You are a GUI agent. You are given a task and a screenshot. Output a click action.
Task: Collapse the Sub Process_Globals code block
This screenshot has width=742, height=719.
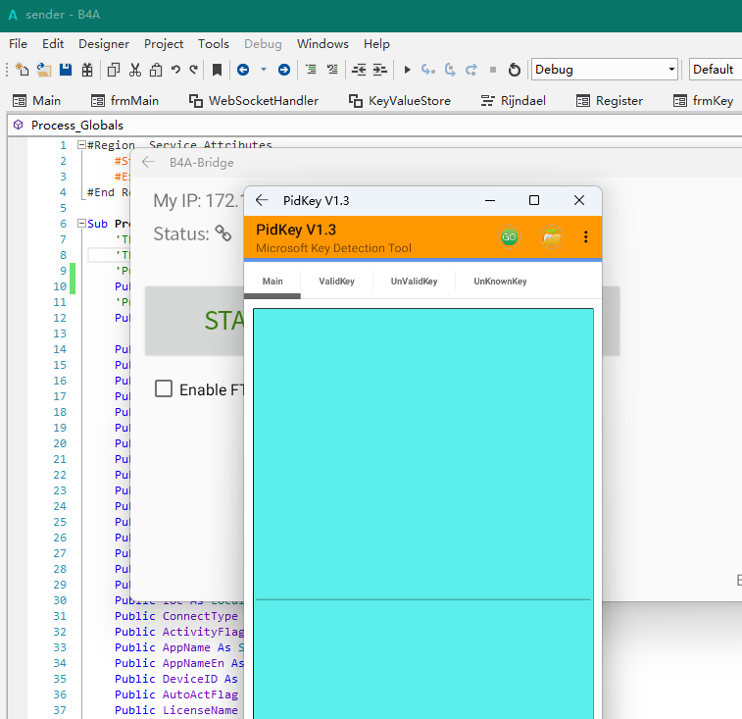point(81,224)
